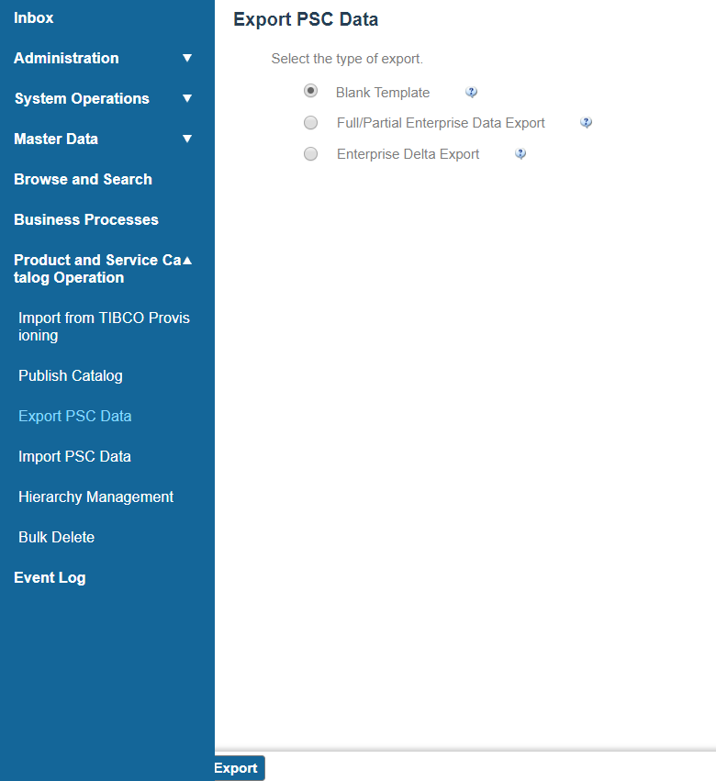Choose Full/Partial Enterprise Data Export radio option
This screenshot has height=781, width=716.
[x=310, y=123]
